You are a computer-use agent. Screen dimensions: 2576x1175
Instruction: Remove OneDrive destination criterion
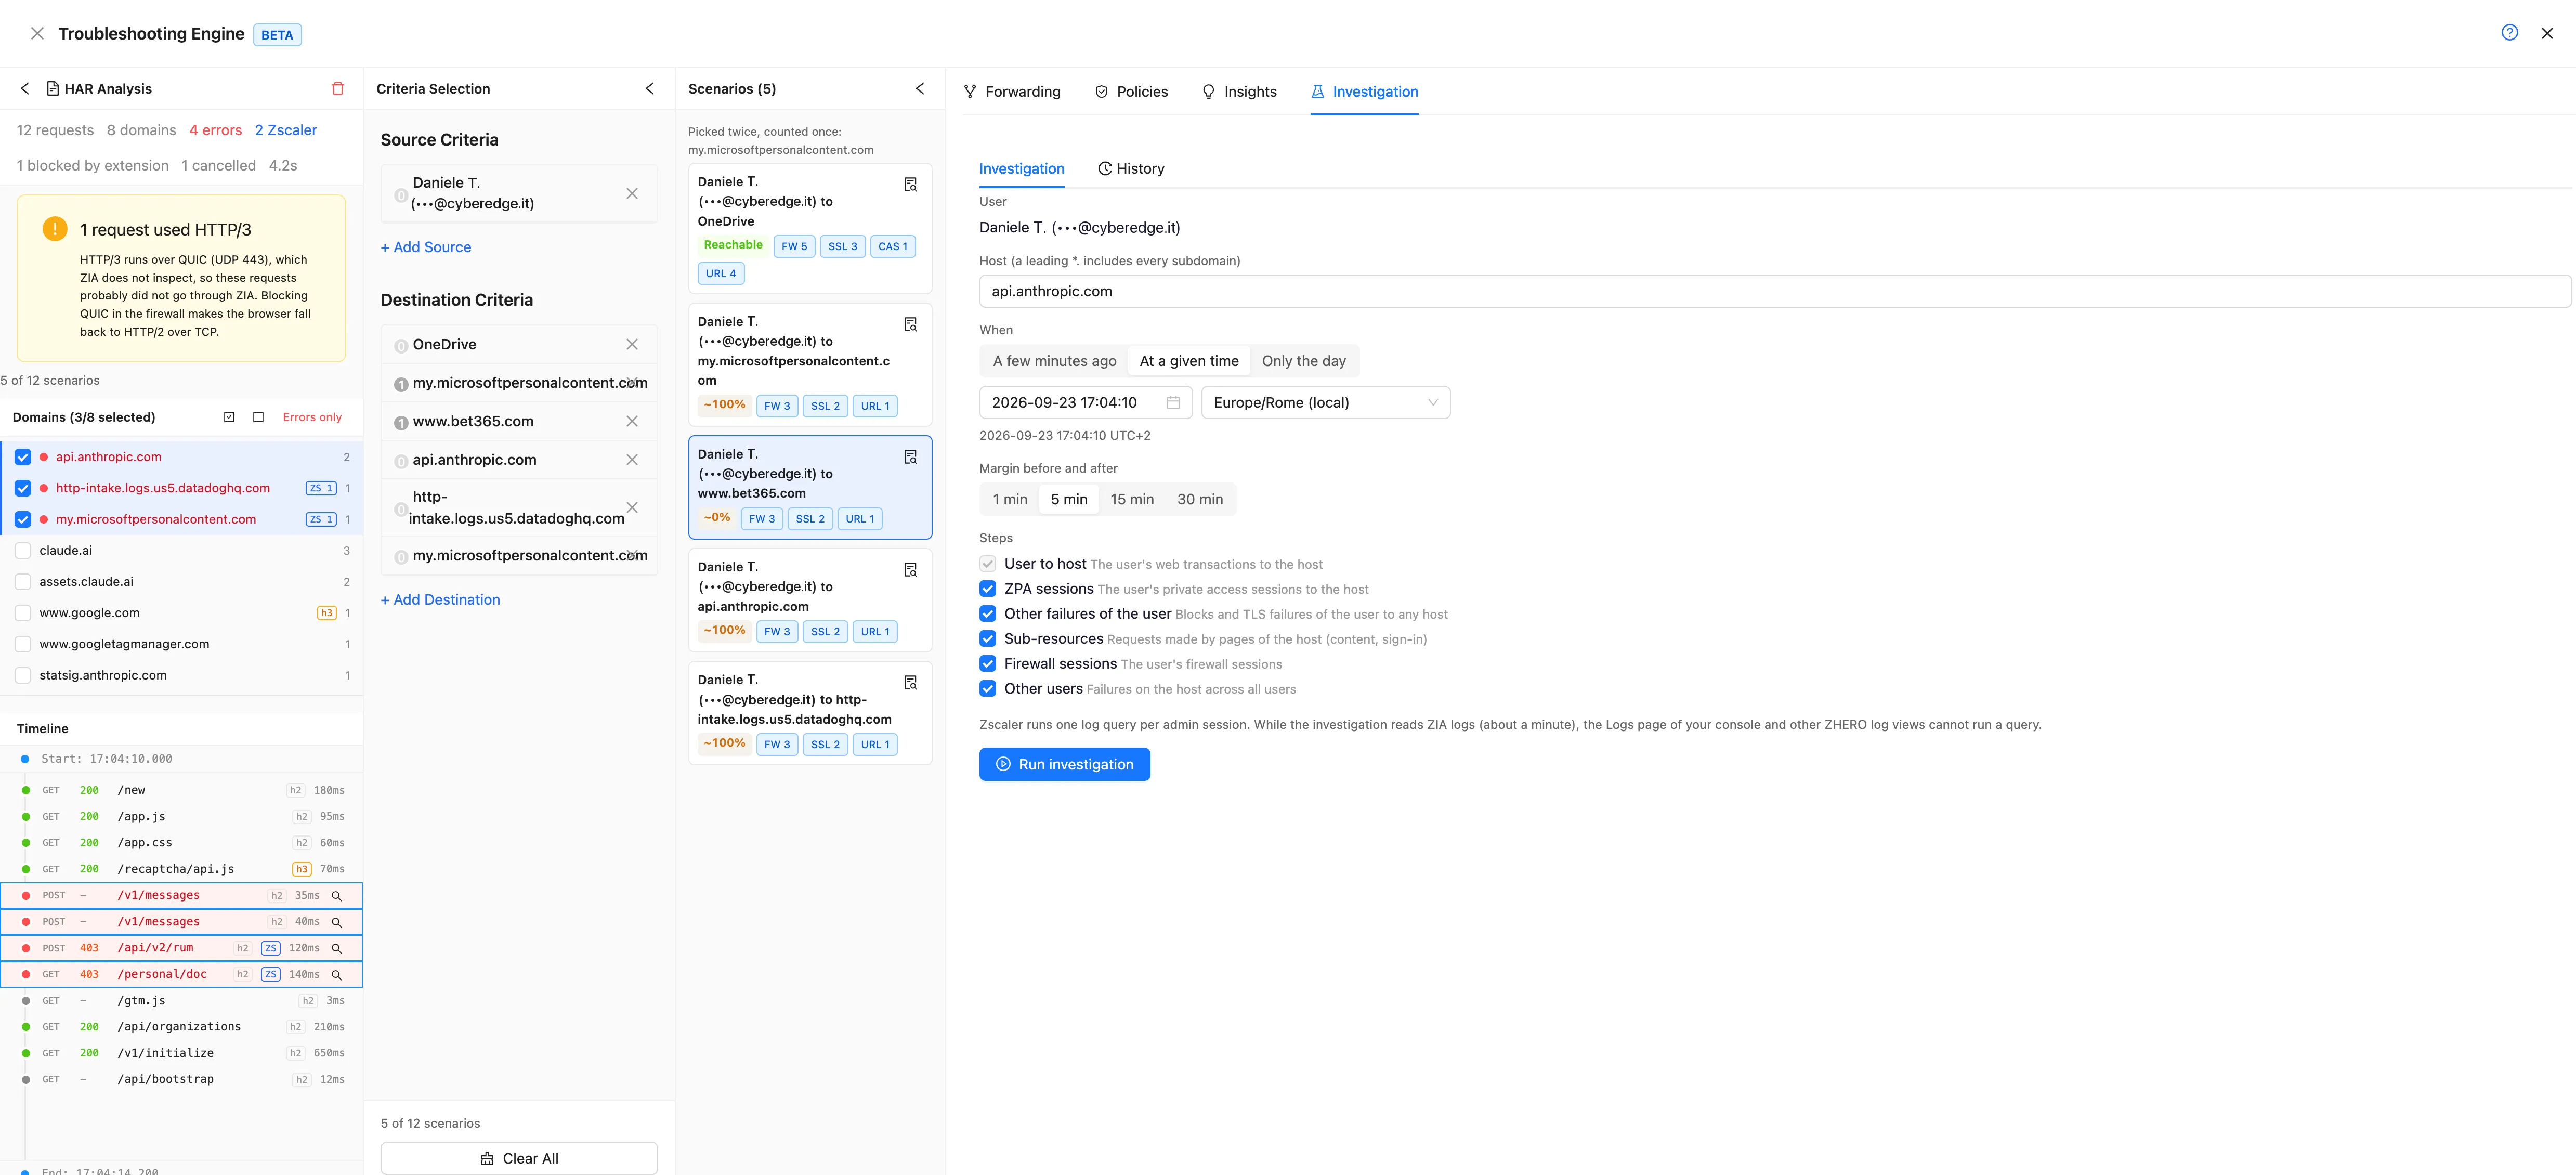pos(632,344)
